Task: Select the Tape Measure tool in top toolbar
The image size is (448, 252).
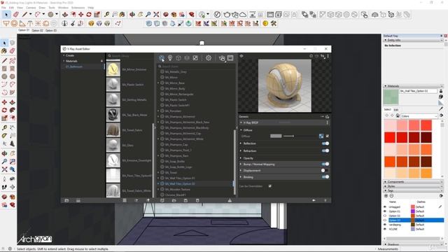Action: click(107, 14)
